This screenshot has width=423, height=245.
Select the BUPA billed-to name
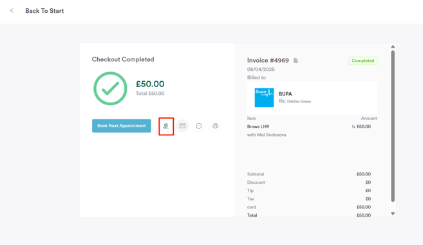click(285, 94)
